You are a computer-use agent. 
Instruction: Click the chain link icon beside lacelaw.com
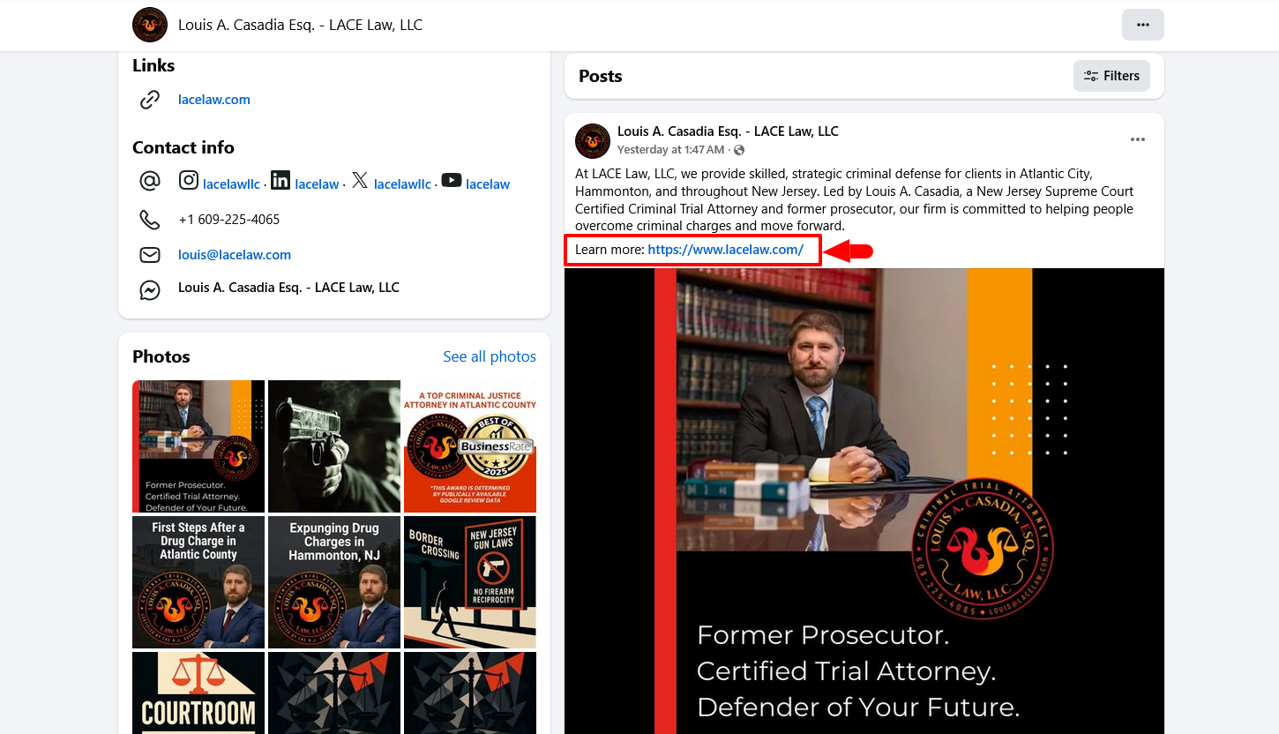pos(150,100)
